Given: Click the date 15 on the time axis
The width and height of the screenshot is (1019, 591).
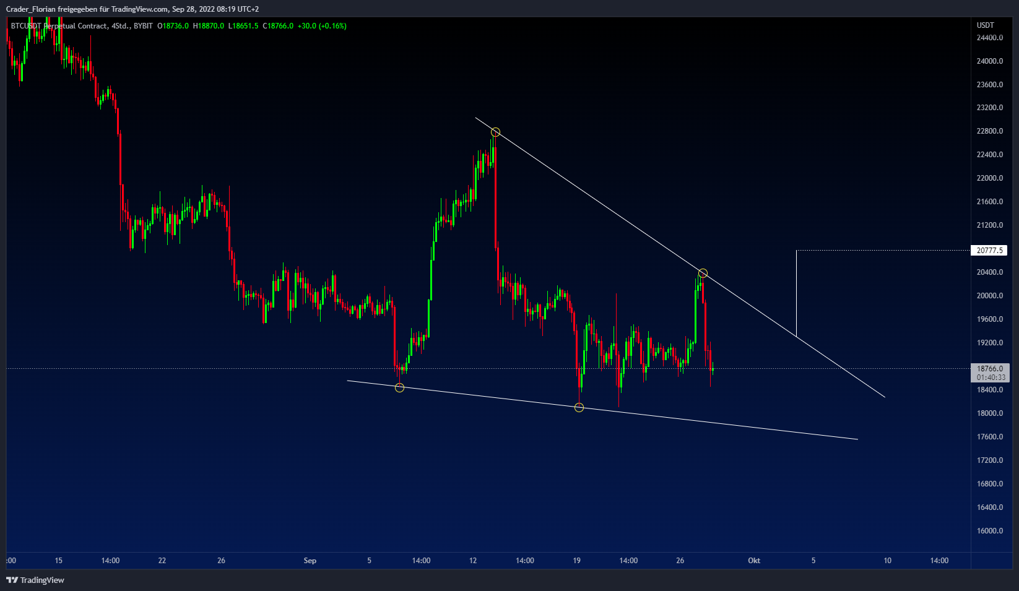Looking at the screenshot, I should [x=59, y=561].
